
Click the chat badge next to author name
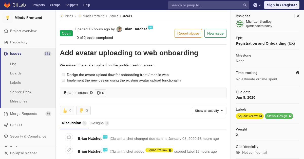[x=150, y=28]
